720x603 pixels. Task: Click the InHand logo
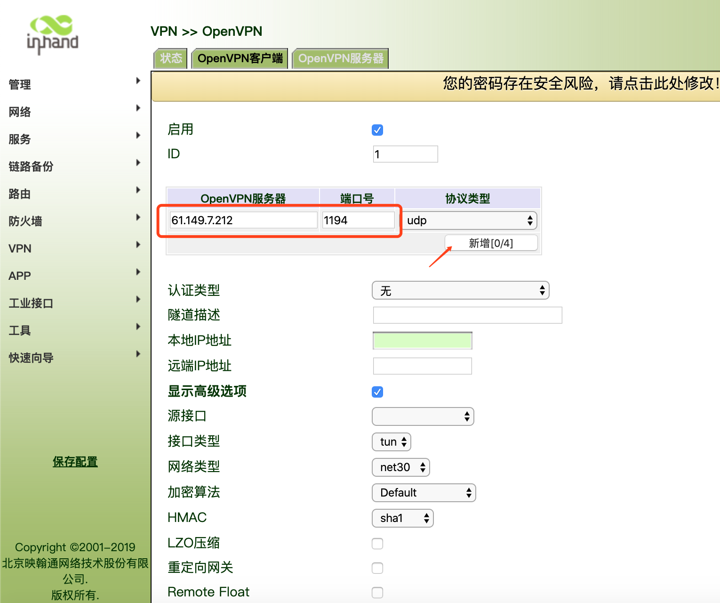52,34
